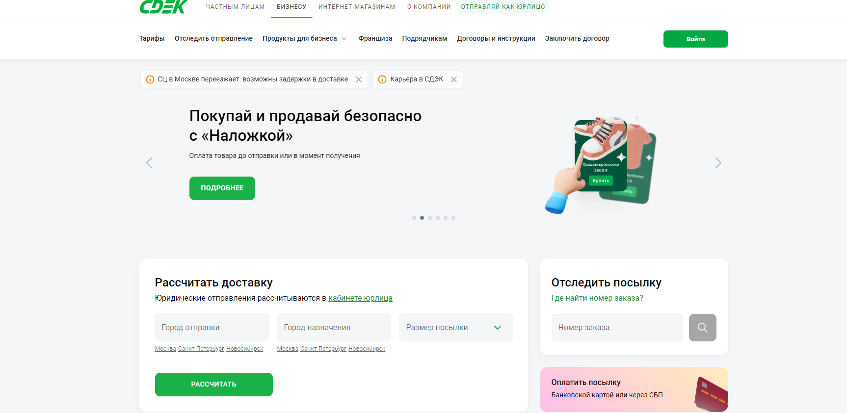Viewport: 847px width, 413px height.
Task: Click the magnifier search button for tracking
Action: [x=702, y=328]
